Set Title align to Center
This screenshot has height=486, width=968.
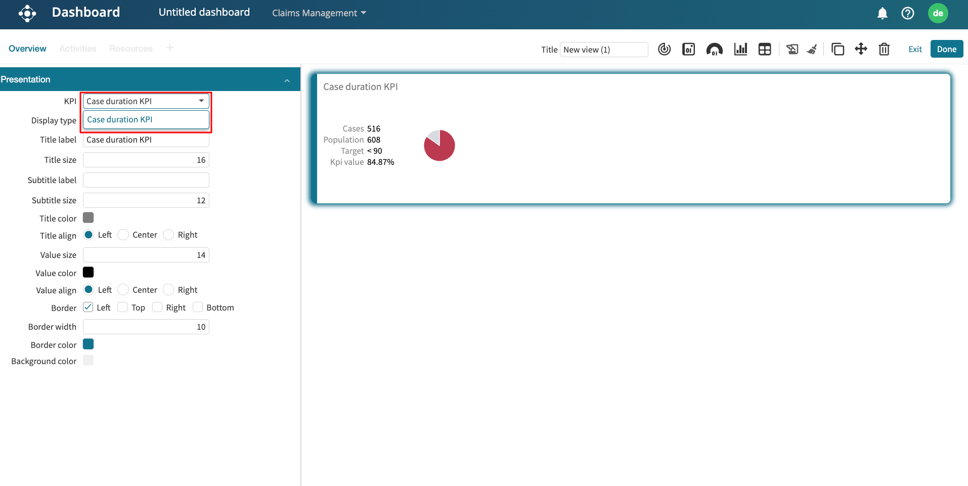[x=123, y=235]
